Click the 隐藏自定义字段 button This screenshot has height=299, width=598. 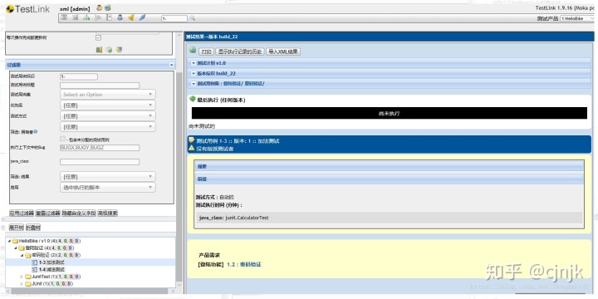point(79,213)
